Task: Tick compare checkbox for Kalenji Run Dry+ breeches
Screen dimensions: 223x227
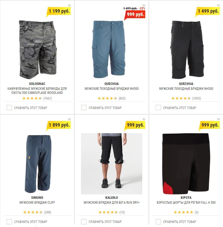Action: coord(84,222)
